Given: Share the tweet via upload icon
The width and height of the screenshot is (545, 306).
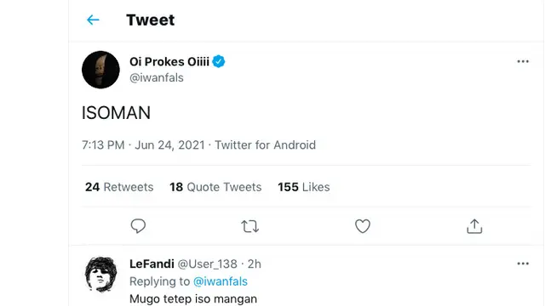Looking at the screenshot, I should 474,226.
